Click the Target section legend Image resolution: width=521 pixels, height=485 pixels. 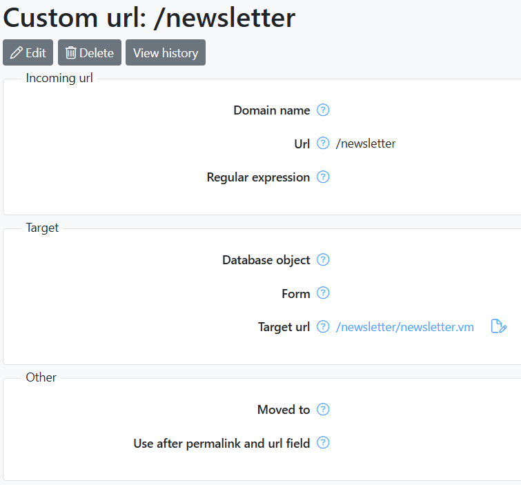(x=42, y=228)
